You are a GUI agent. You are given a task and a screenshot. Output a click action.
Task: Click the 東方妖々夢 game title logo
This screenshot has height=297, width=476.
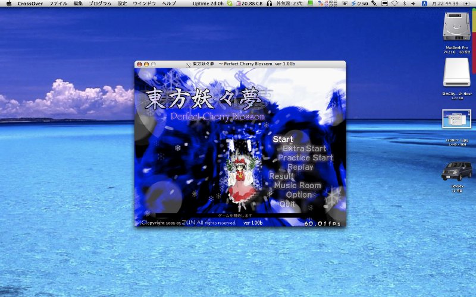pyautogui.click(x=203, y=99)
